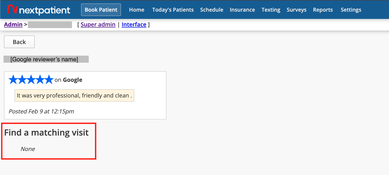Click the 'Find a matching visit' heading
Image resolution: width=389 pixels, height=175 pixels.
pos(47,132)
